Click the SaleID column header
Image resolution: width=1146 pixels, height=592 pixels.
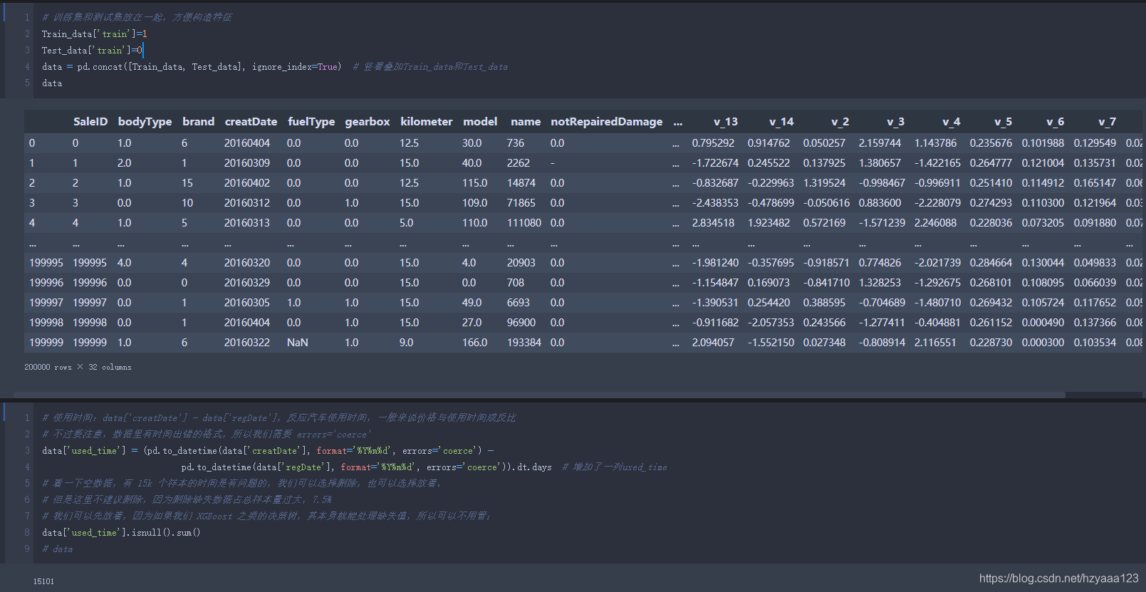(x=90, y=122)
